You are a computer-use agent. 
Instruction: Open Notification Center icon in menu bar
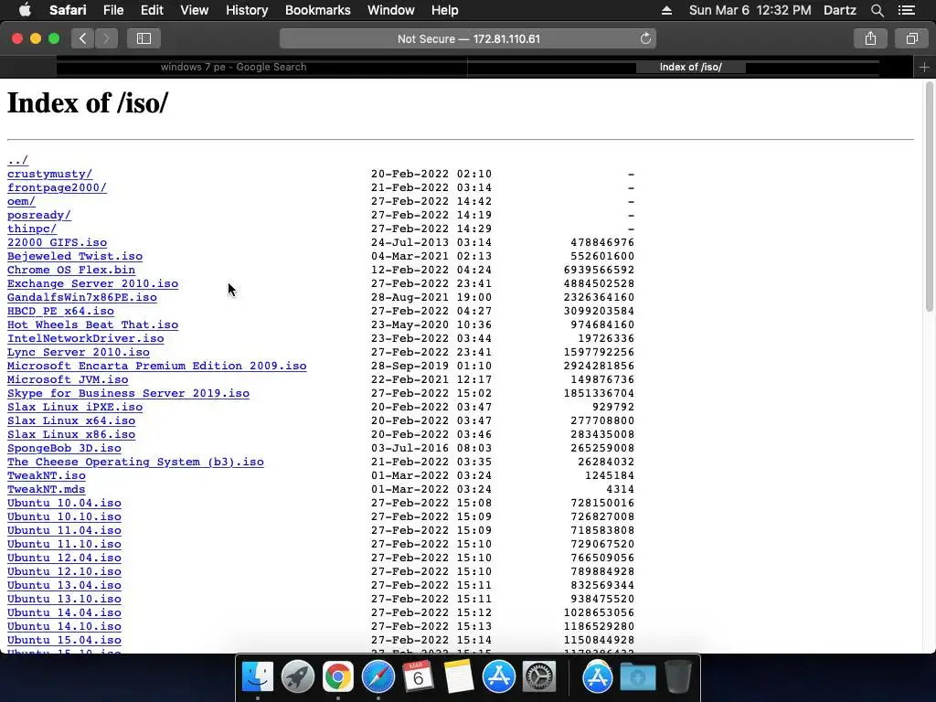click(x=906, y=10)
